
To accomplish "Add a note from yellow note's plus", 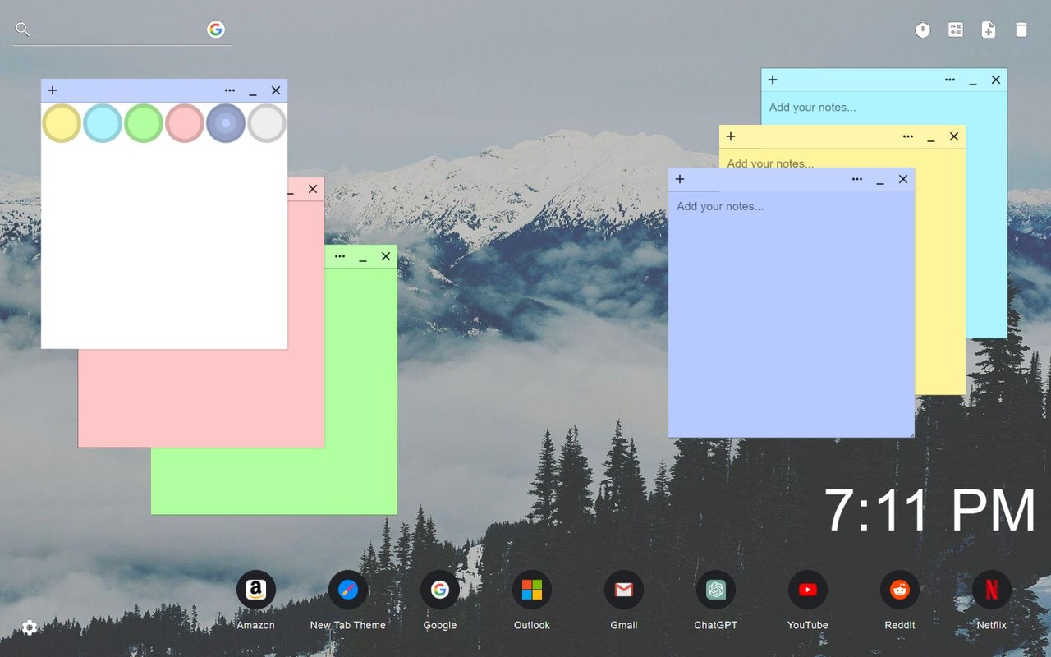I will pyautogui.click(x=731, y=136).
